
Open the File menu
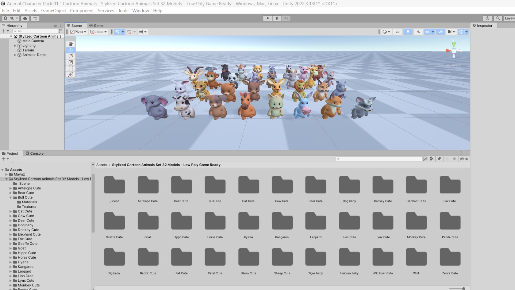(5, 10)
